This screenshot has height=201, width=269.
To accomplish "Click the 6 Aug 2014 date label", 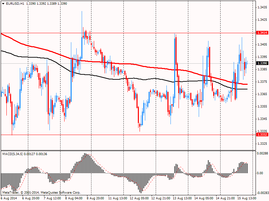I will (x=9, y=198).
